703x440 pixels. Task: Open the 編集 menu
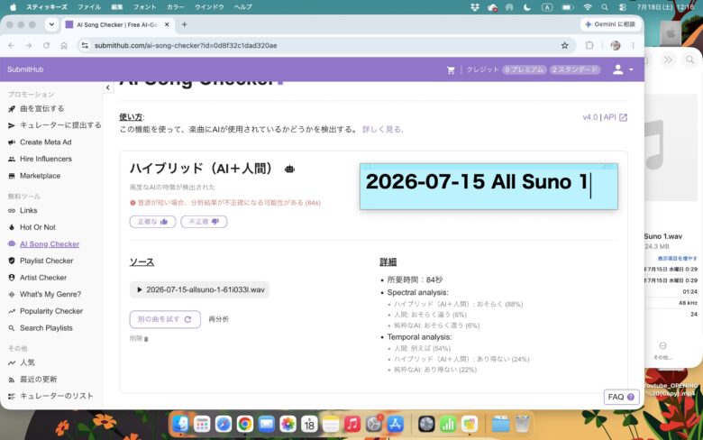tap(117, 7)
